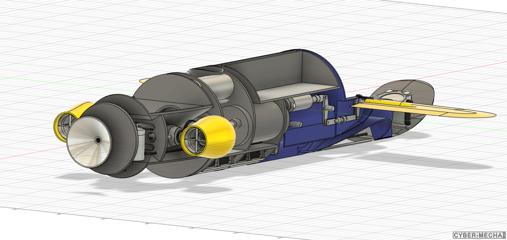Select the blue hull interior panel

[301, 134]
